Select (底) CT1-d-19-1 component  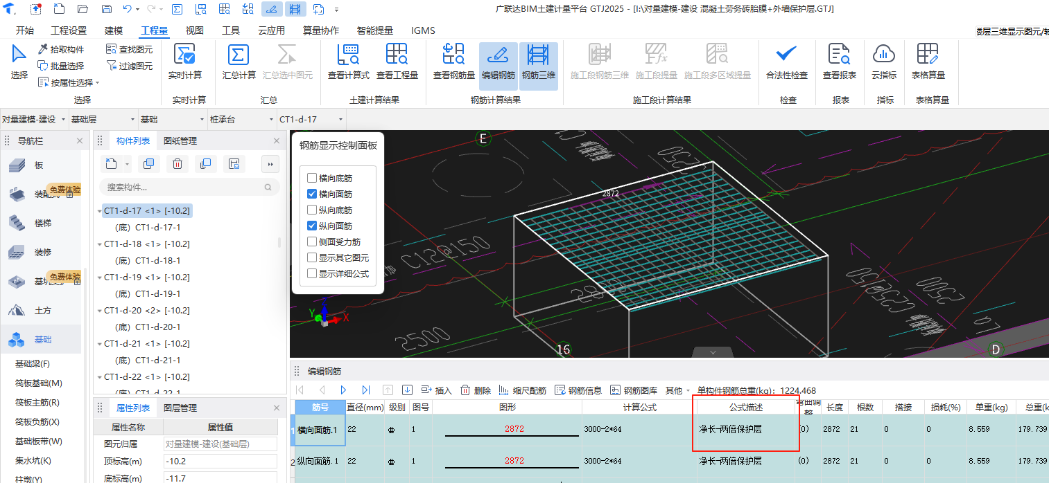point(148,293)
